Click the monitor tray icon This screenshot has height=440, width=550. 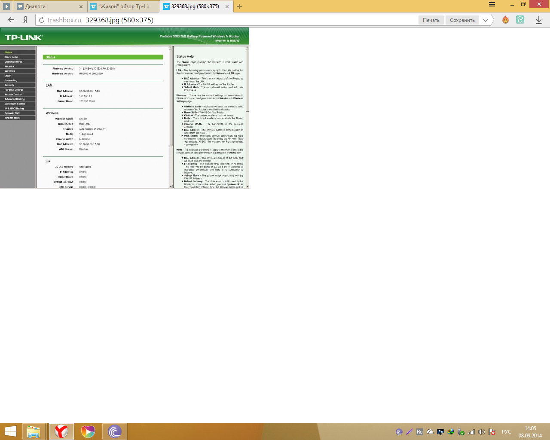pos(440,432)
